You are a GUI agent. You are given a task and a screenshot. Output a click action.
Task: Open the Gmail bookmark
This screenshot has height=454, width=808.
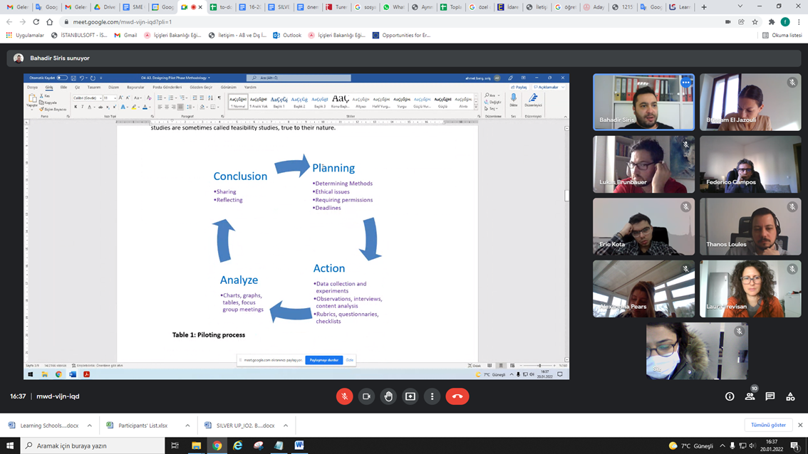pos(125,35)
